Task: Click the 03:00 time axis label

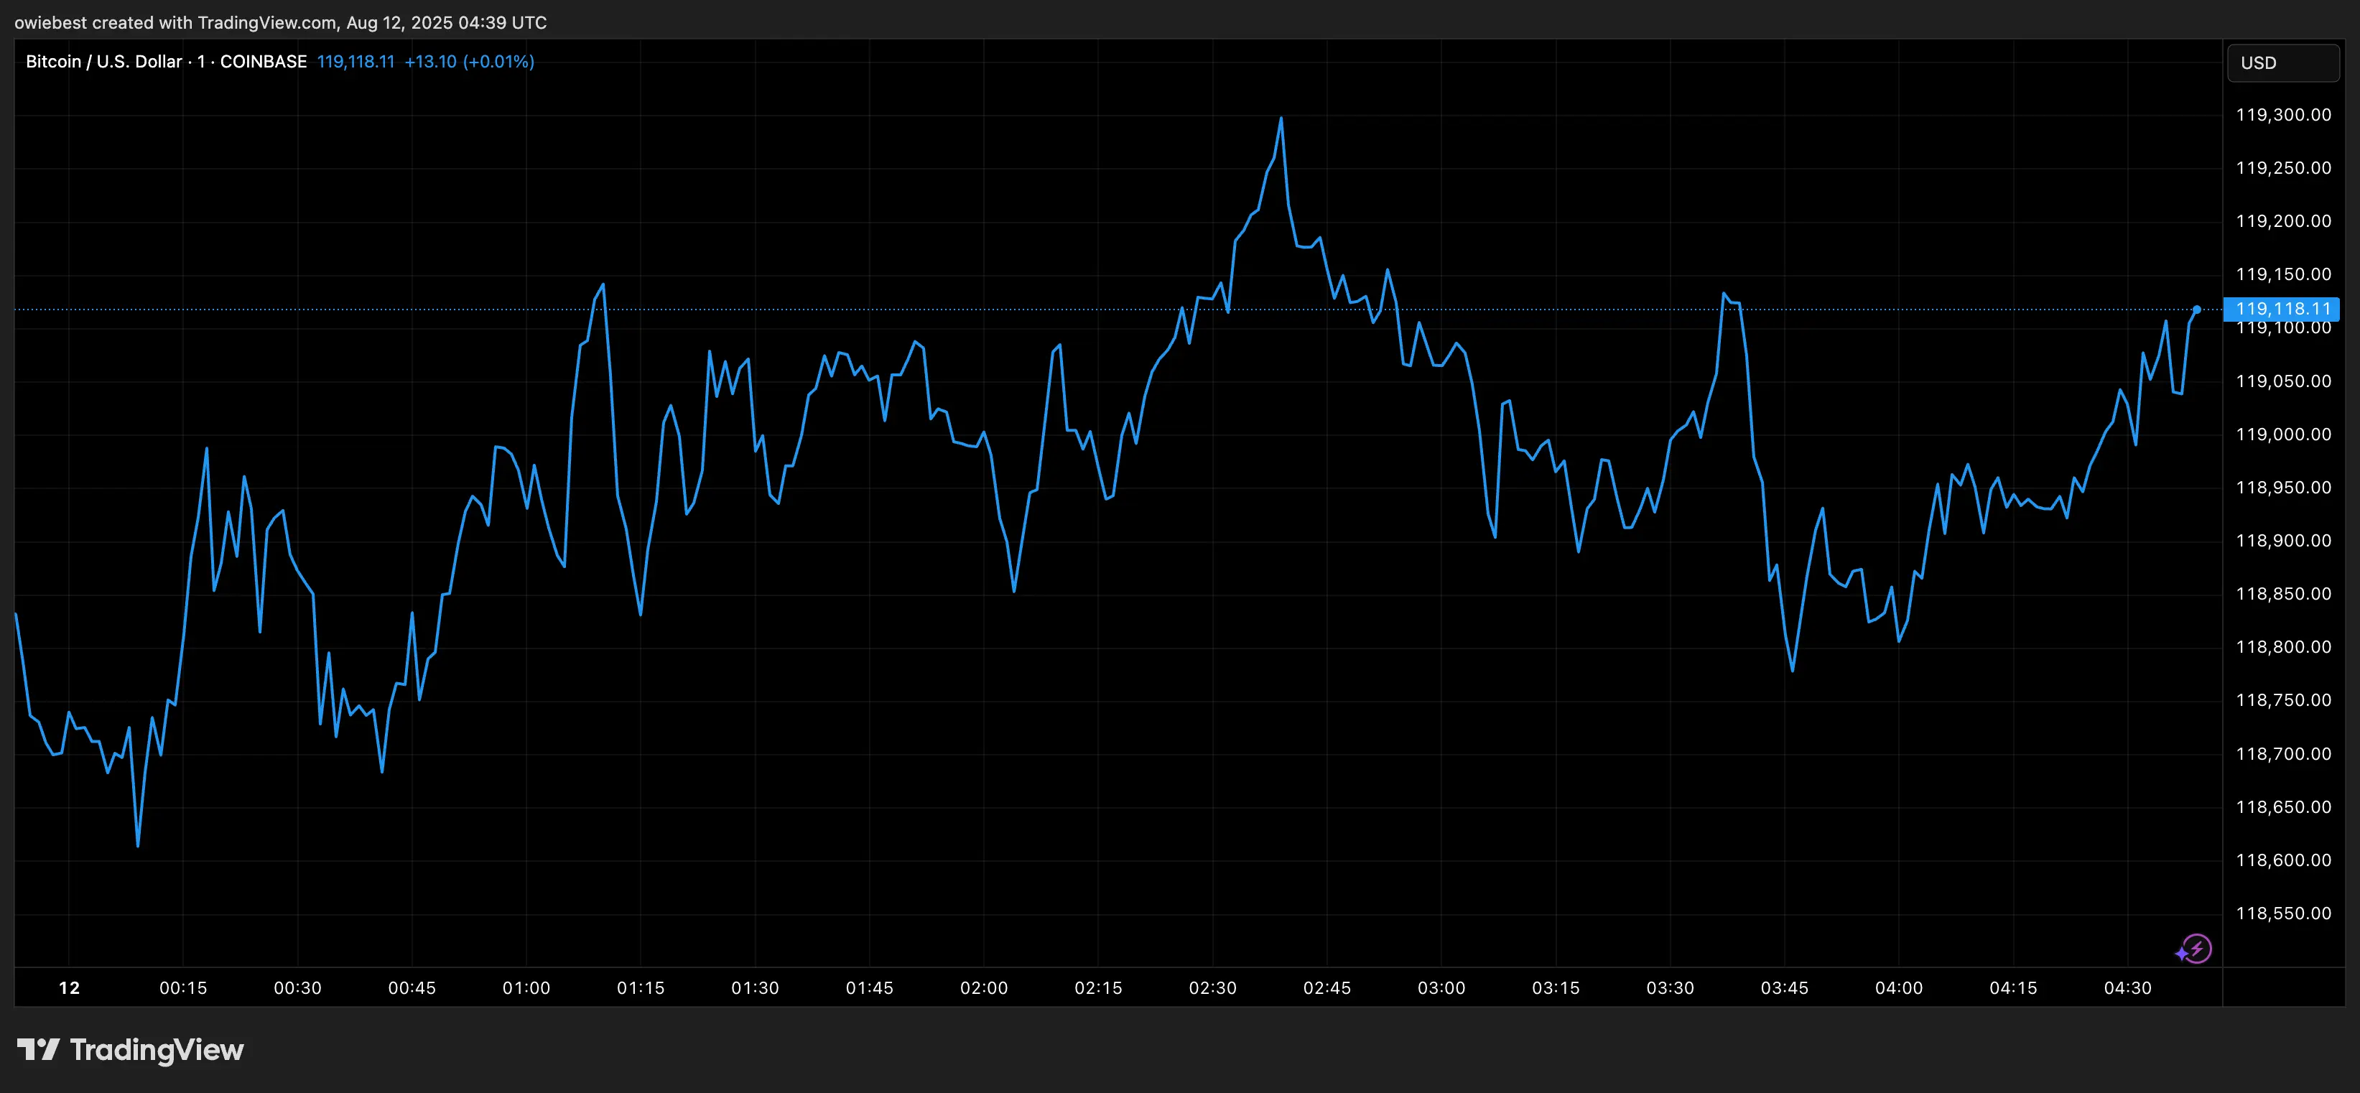Action: point(1442,987)
